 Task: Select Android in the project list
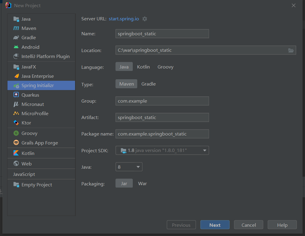(41, 47)
